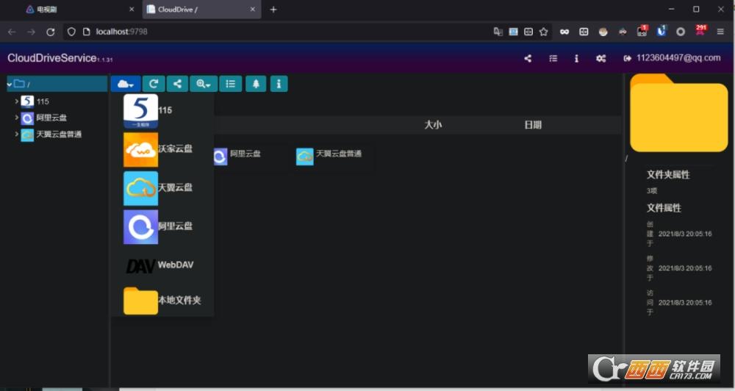Click the share icon in header bar
Viewport: 735px width, 391px height.
pyautogui.click(x=528, y=58)
